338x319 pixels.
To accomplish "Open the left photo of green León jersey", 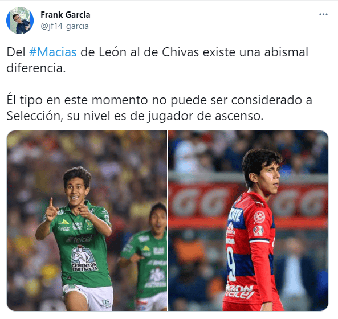I will tap(87, 220).
